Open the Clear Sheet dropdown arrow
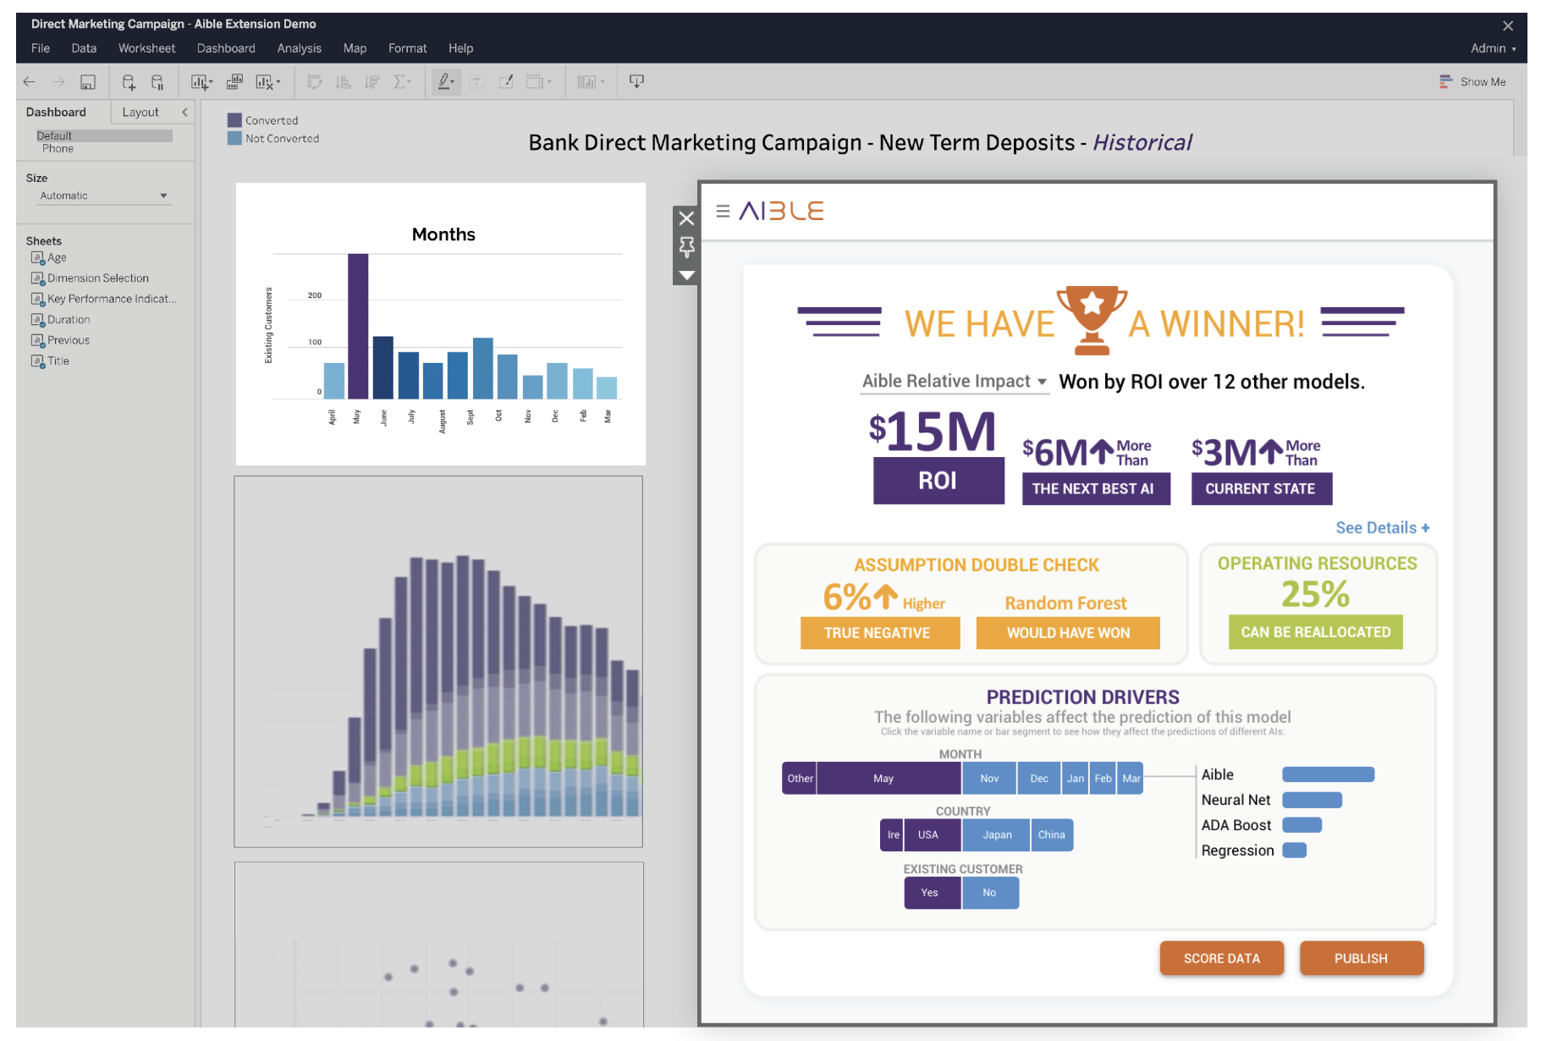Viewport: 1552px width, 1041px height. point(278,82)
